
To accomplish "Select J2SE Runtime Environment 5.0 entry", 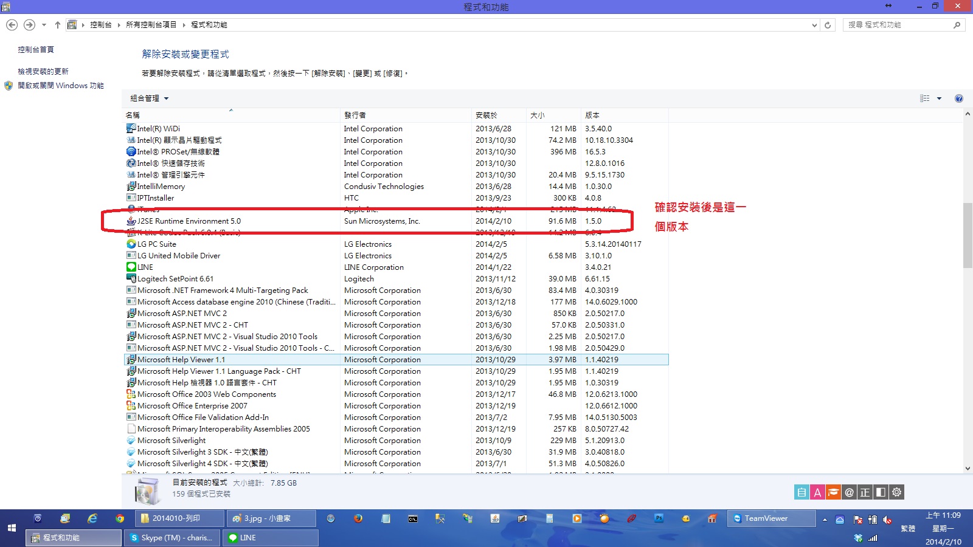I will (189, 221).
